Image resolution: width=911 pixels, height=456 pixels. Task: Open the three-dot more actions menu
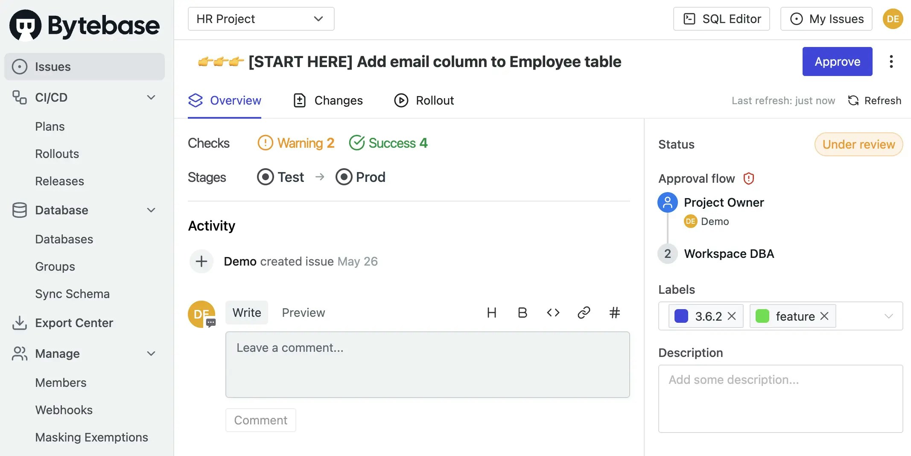[x=891, y=62]
